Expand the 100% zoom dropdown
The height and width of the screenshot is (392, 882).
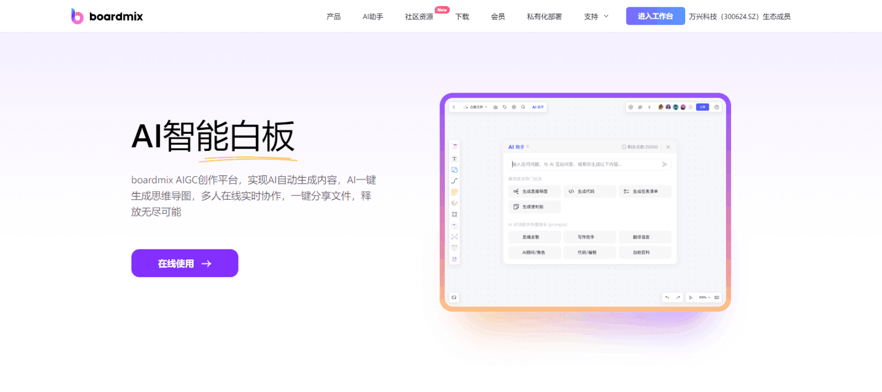(x=704, y=297)
